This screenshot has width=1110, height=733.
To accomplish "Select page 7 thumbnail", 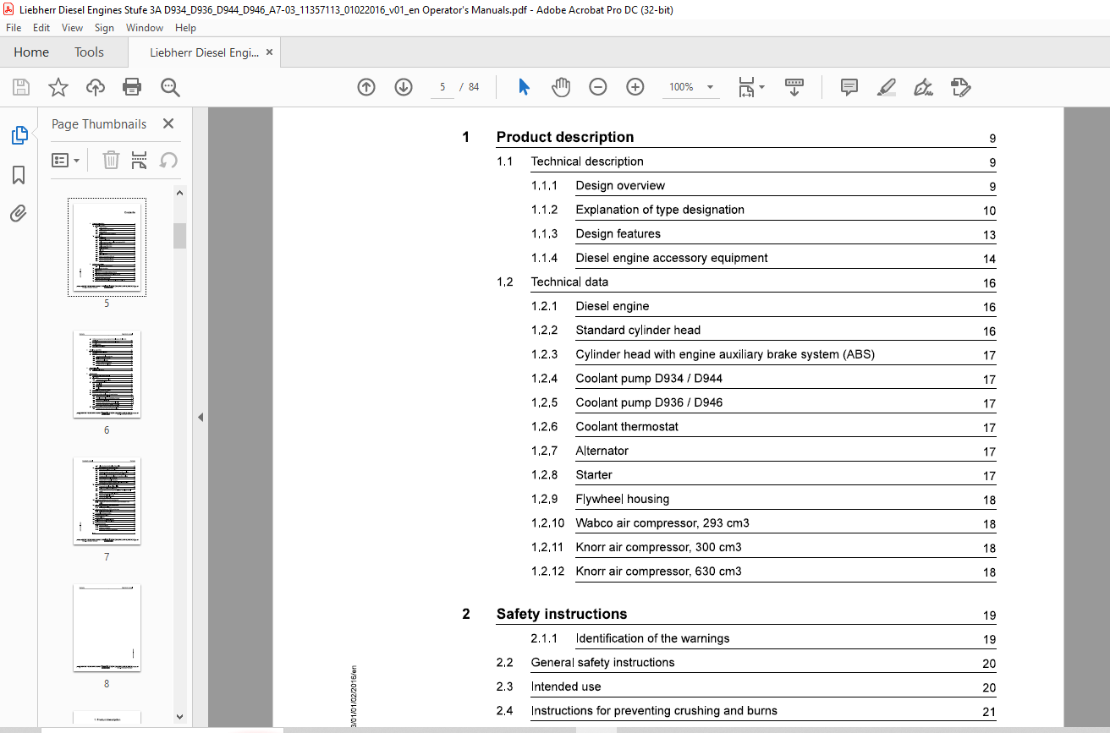I will [x=107, y=501].
